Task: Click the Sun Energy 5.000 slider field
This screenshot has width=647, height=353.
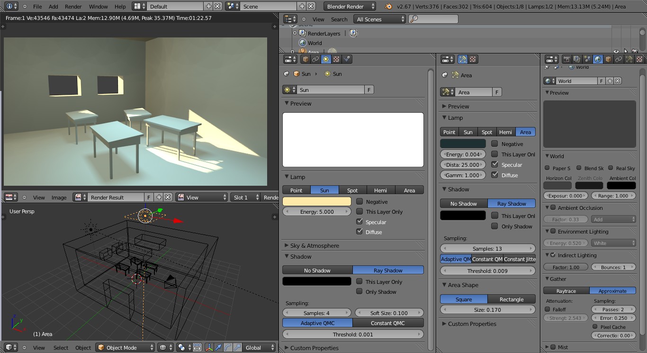Action: [317, 211]
